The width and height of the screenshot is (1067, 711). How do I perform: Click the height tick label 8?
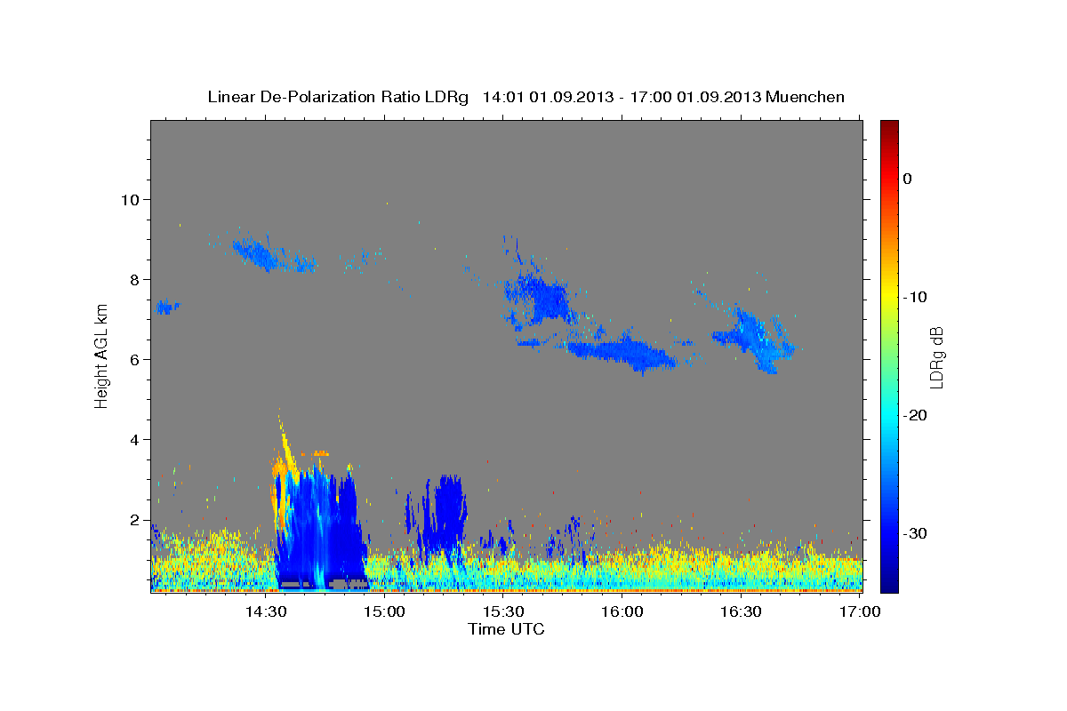135,279
